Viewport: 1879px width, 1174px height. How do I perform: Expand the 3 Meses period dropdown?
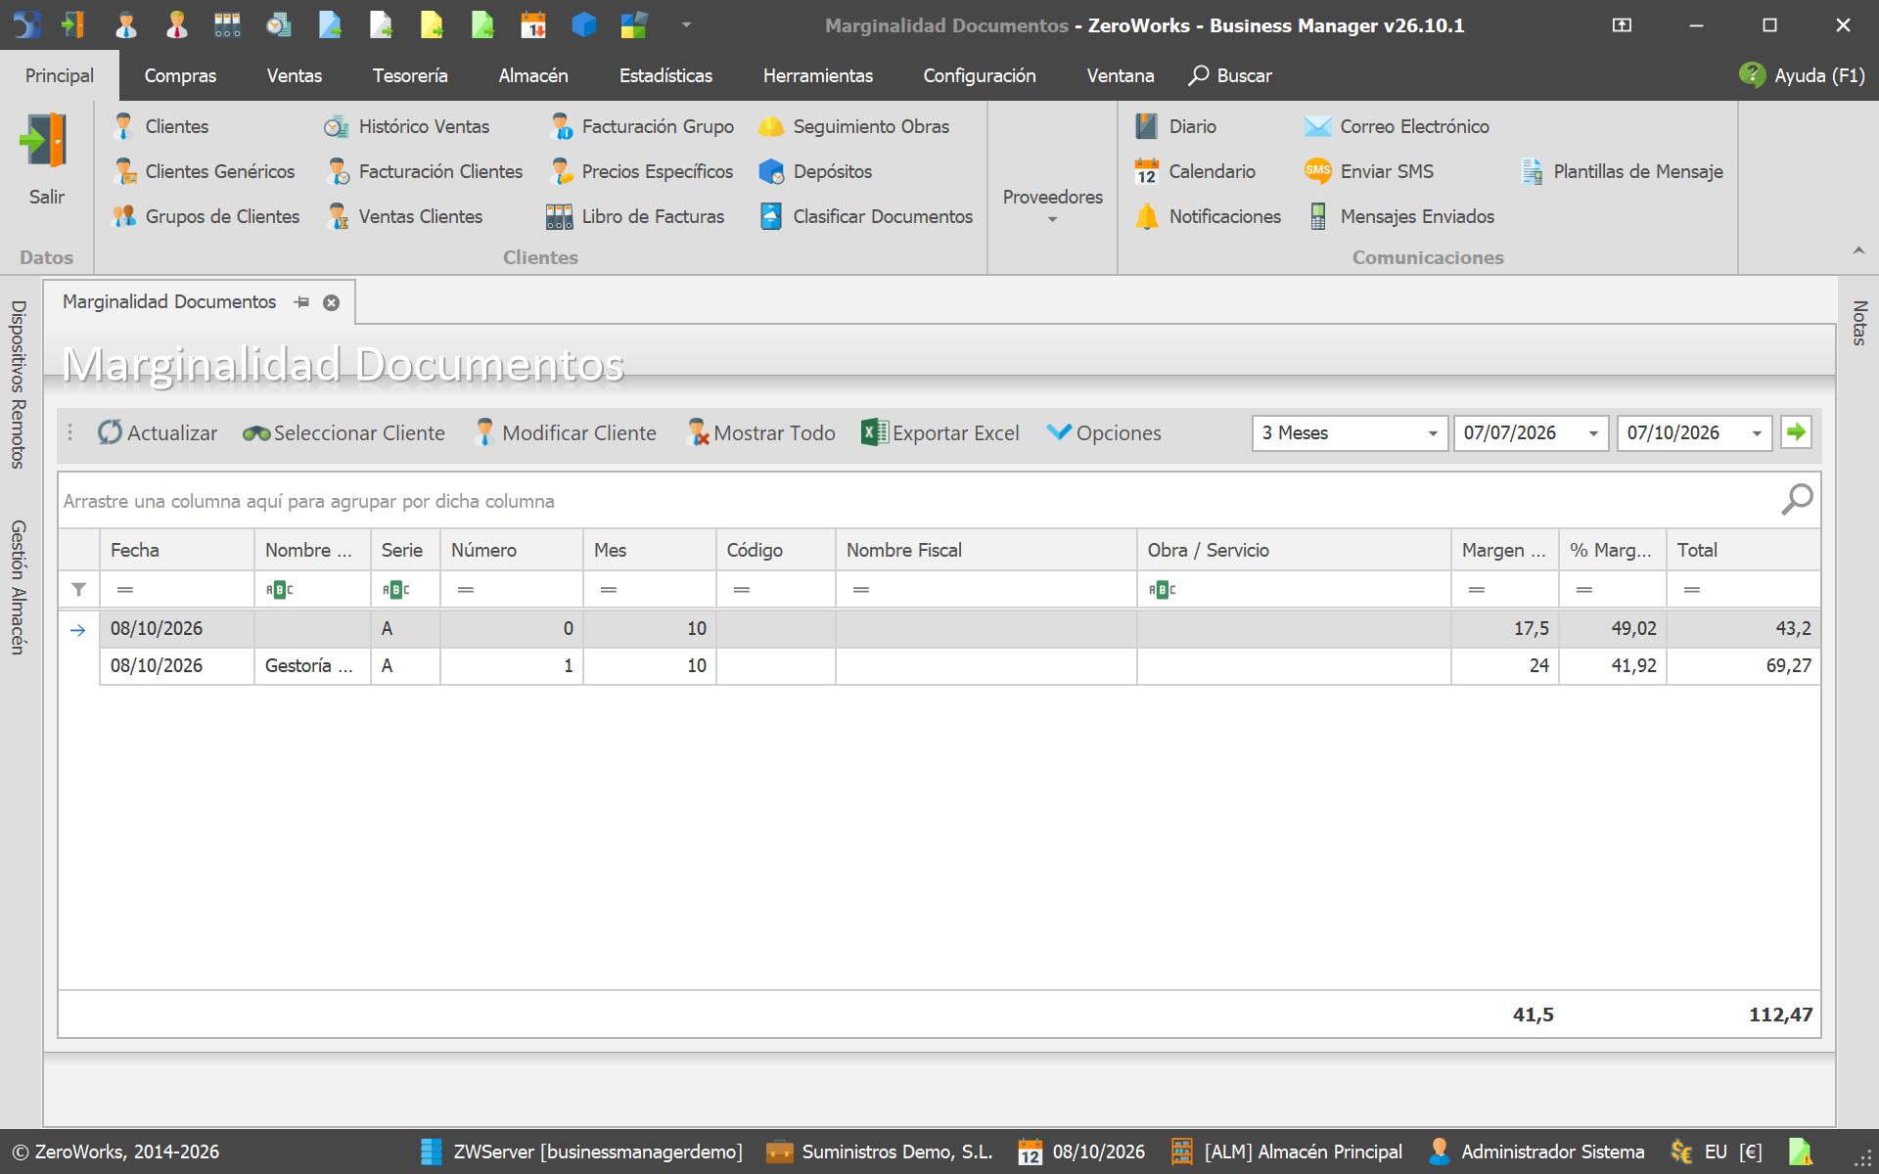[x=1432, y=433]
